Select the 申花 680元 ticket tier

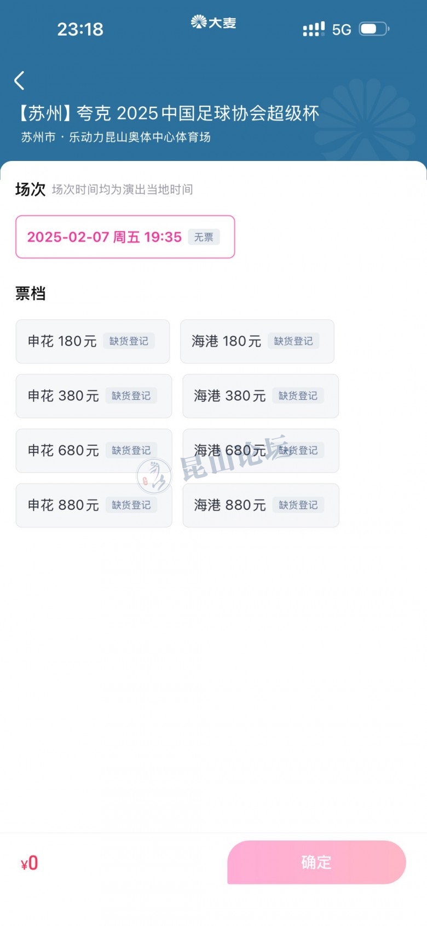[94, 451]
